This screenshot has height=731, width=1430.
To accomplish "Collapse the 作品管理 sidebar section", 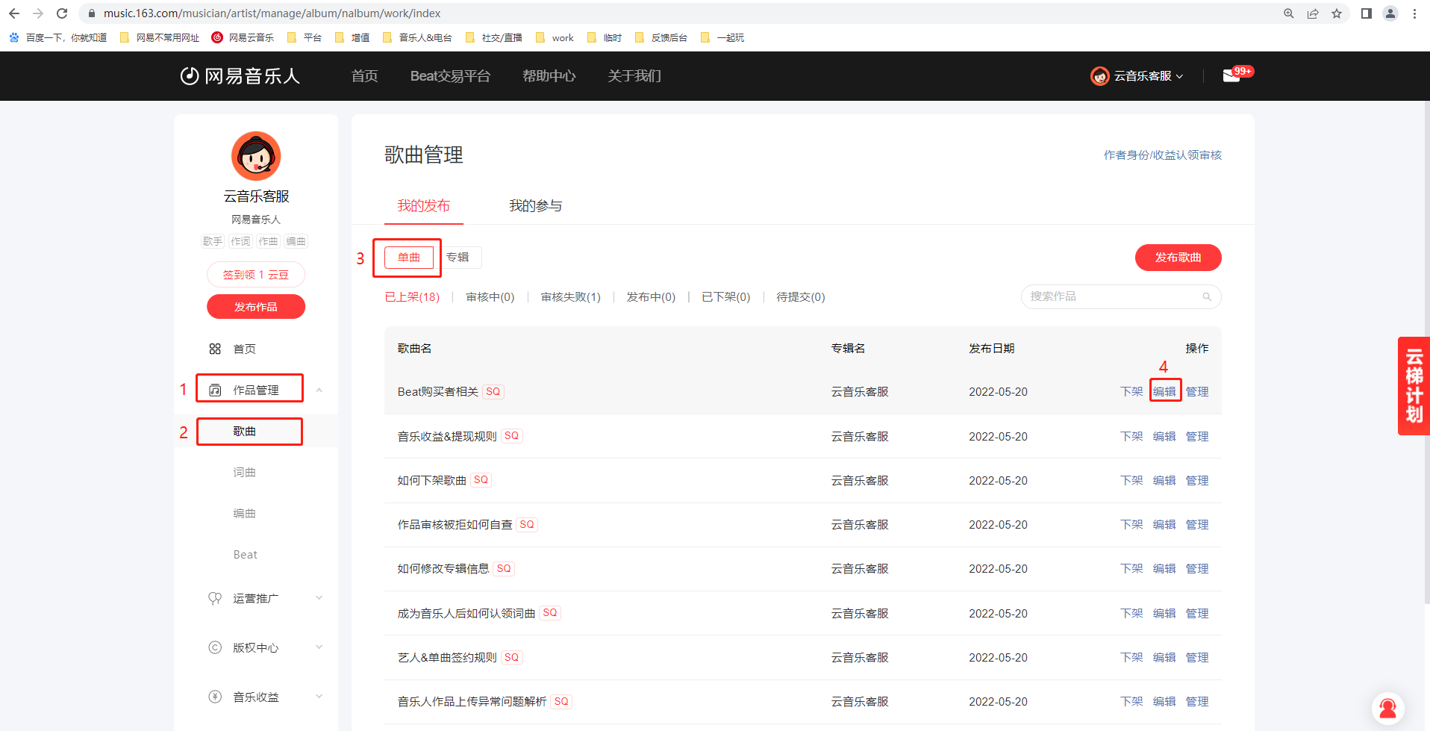I will 319,390.
